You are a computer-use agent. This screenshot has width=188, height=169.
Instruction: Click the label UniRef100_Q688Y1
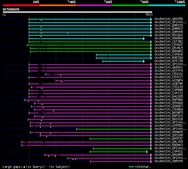[169, 68]
